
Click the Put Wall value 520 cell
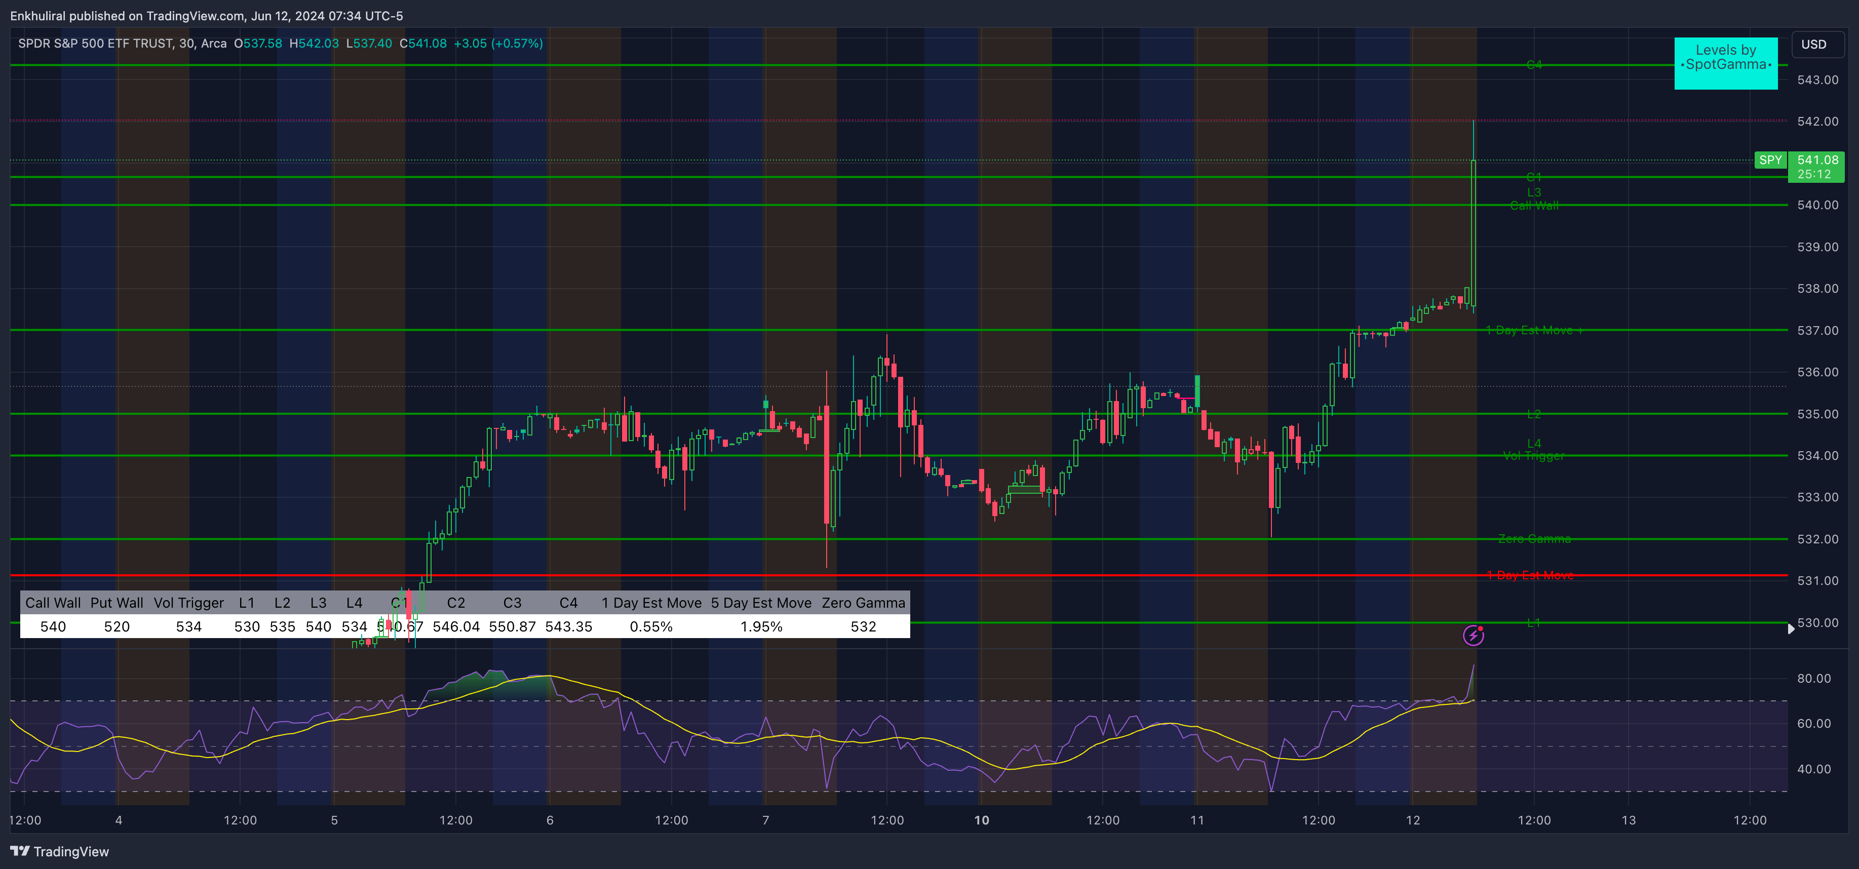(116, 626)
